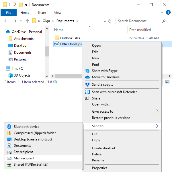
Task: Choose New from the context menu
Action: [x=122, y=58]
